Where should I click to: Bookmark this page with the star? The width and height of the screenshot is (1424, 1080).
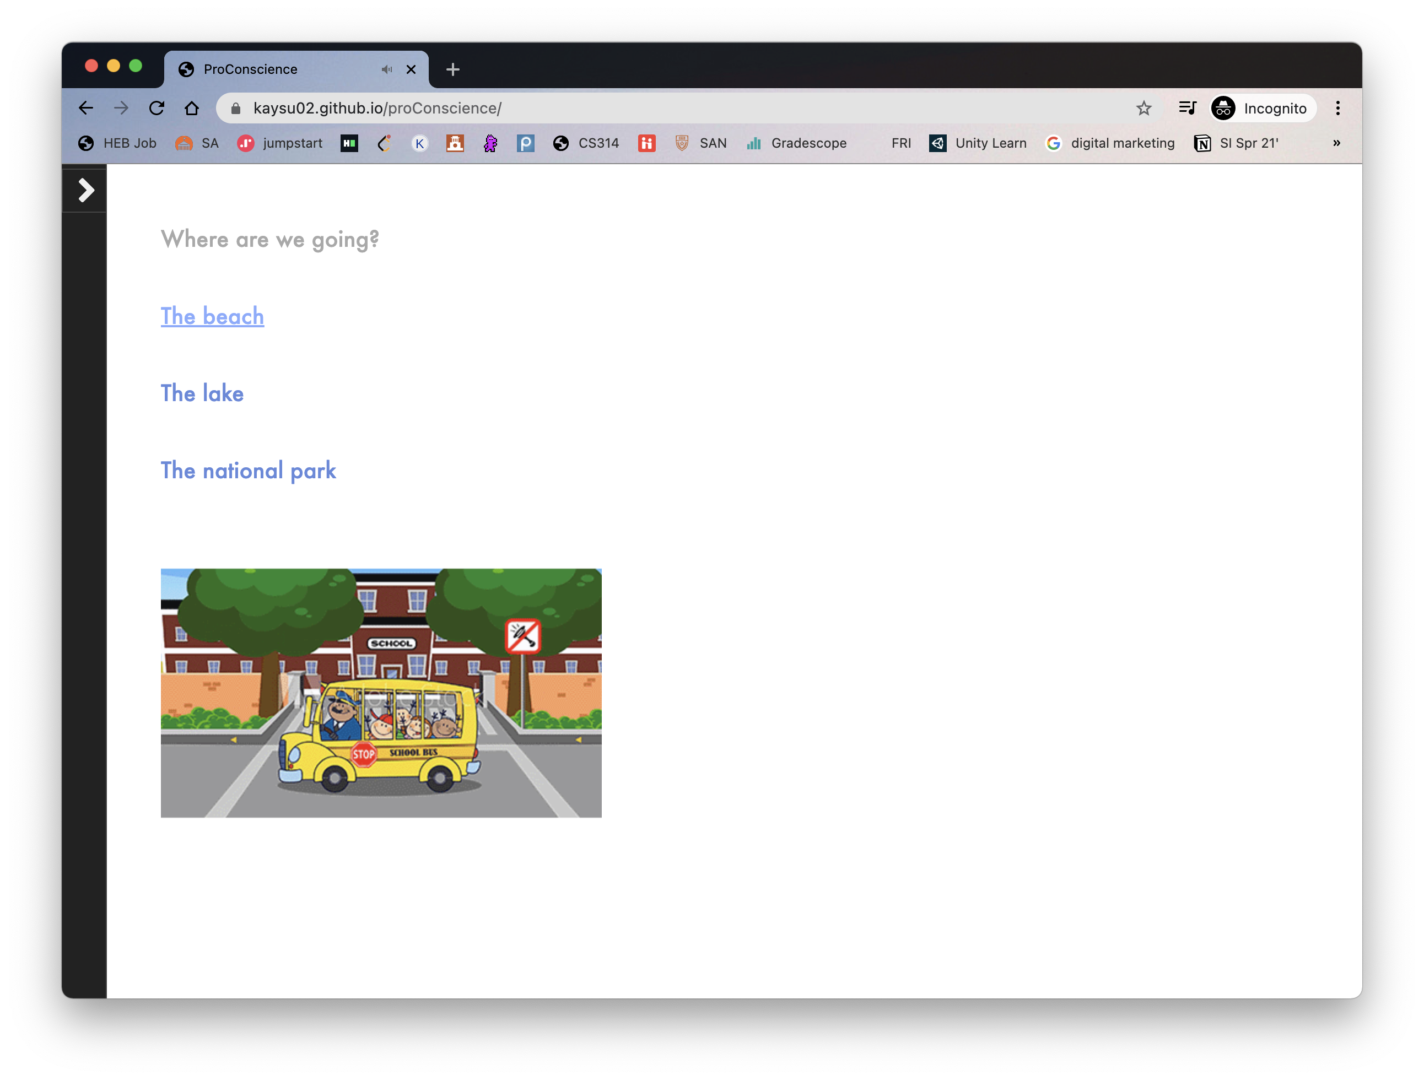pos(1143,108)
